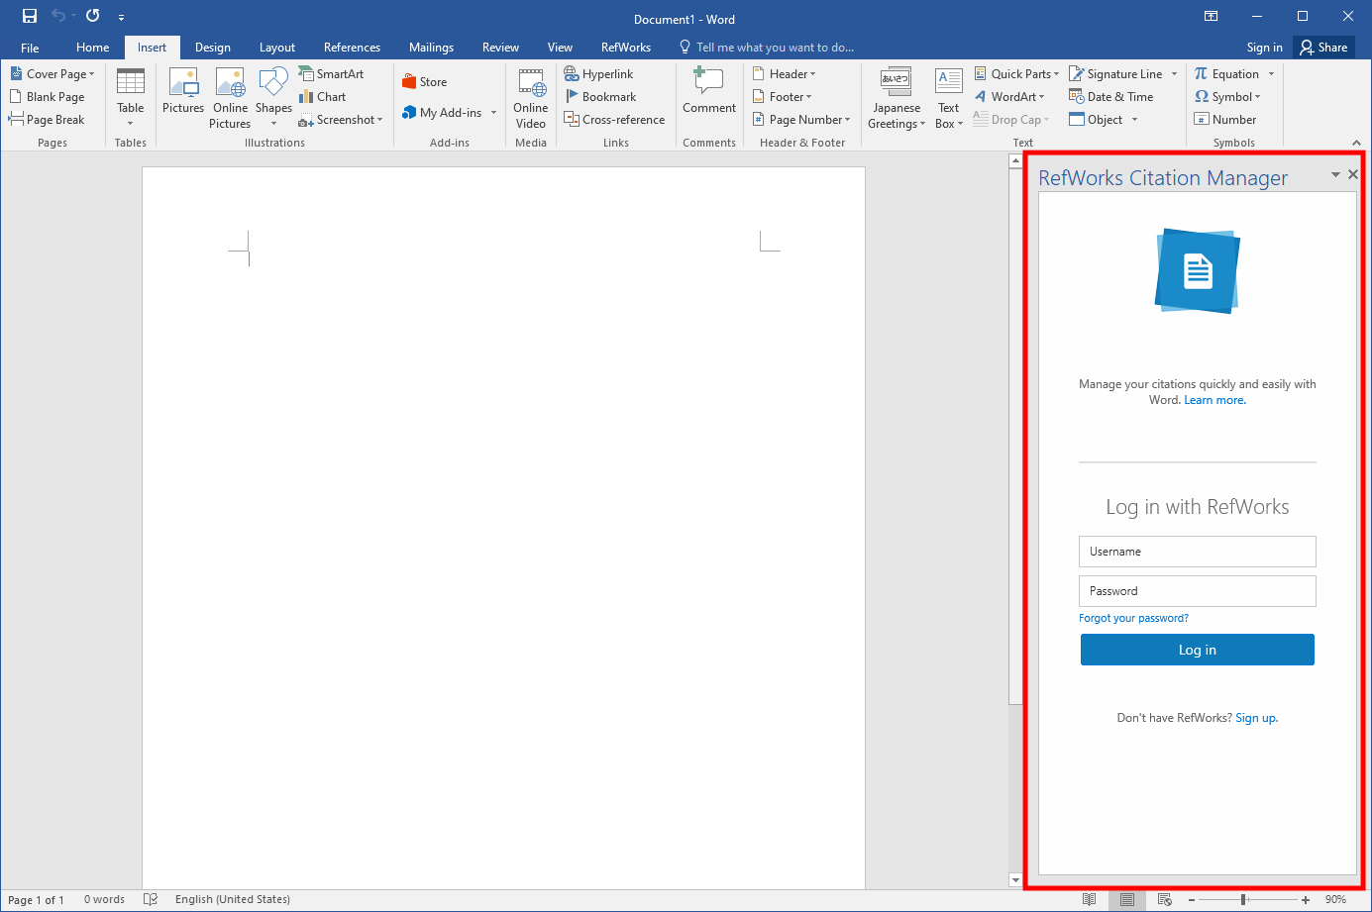Click the RefWorks Username field

(x=1197, y=552)
